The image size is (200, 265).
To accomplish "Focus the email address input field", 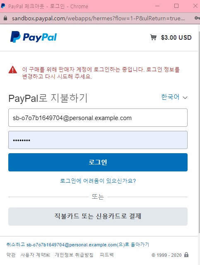I will 98,118.
